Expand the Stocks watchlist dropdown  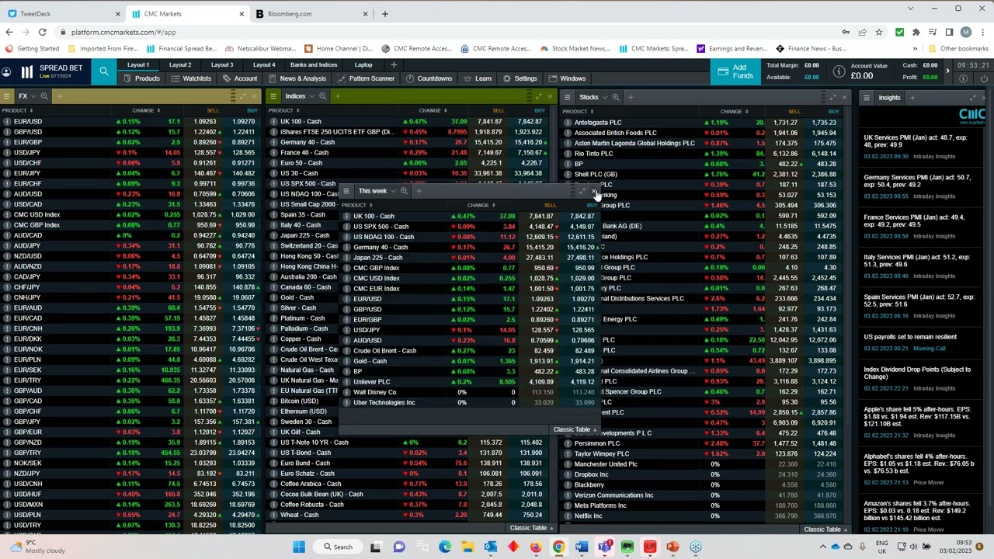[606, 97]
